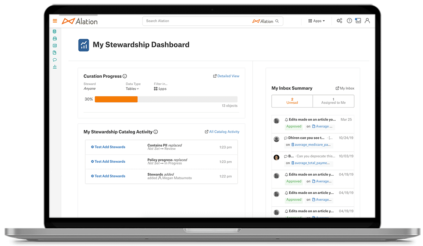Switch to the Unread tab in My Inbox Summary
This screenshot has height=246, width=423.
(292, 101)
